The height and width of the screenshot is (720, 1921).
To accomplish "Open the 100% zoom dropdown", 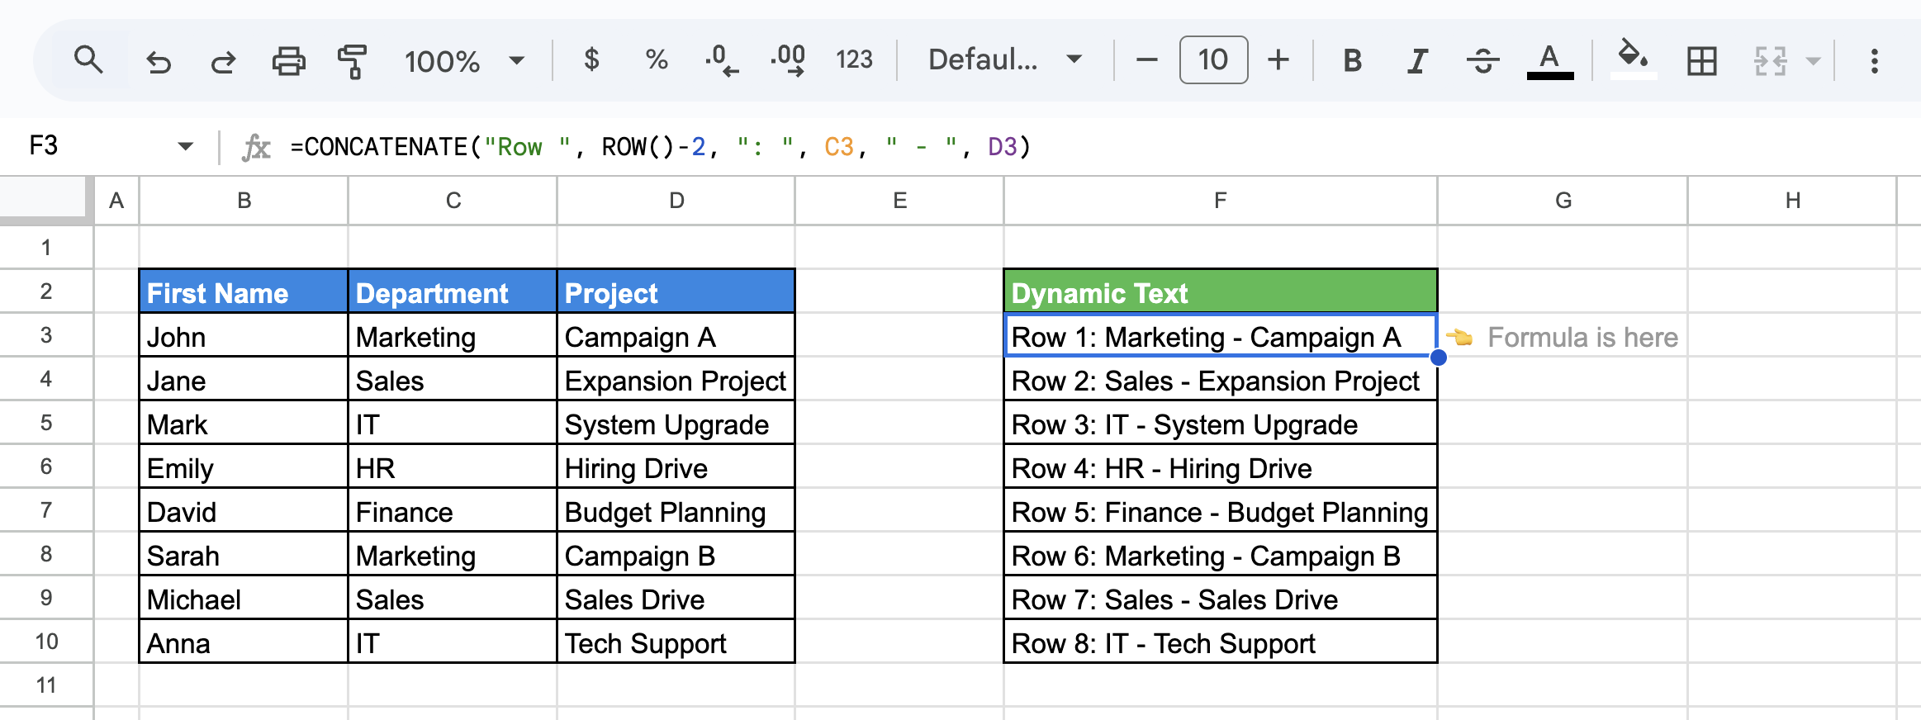I will 464,60.
